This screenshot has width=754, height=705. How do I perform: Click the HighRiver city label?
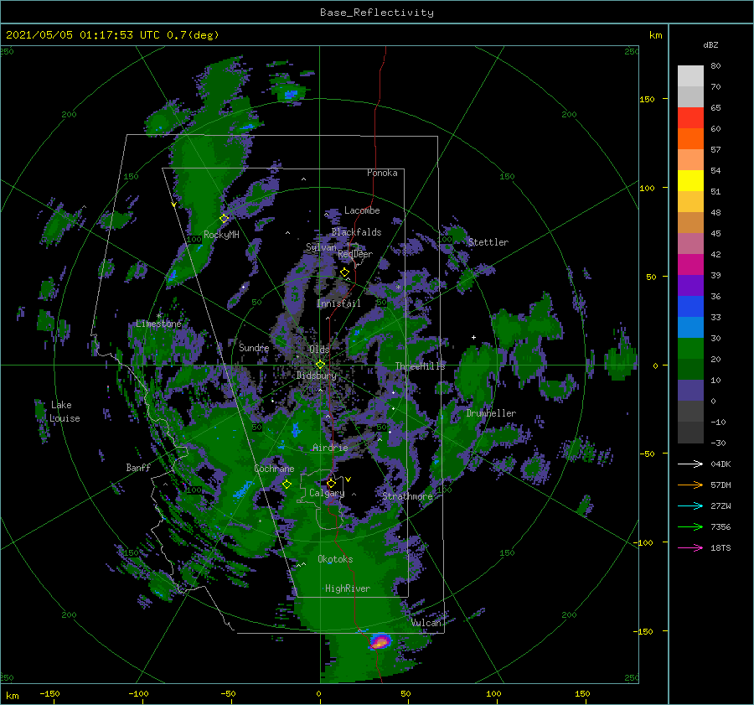[x=348, y=588]
